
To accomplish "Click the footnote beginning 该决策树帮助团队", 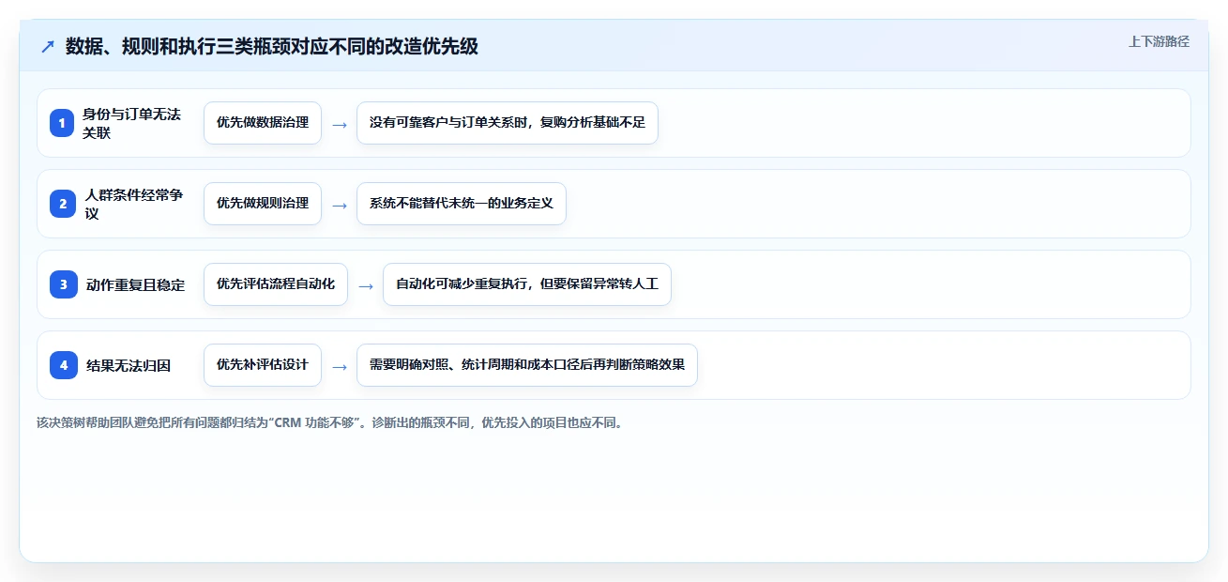I will tap(329, 422).
